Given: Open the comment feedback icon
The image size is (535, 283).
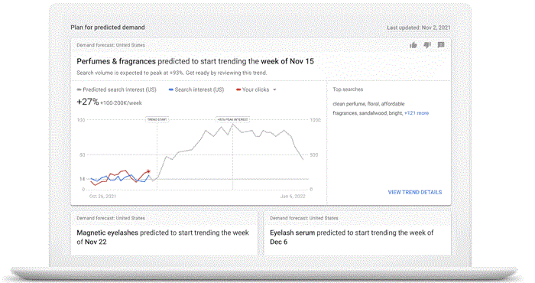Looking at the screenshot, I should [441, 44].
